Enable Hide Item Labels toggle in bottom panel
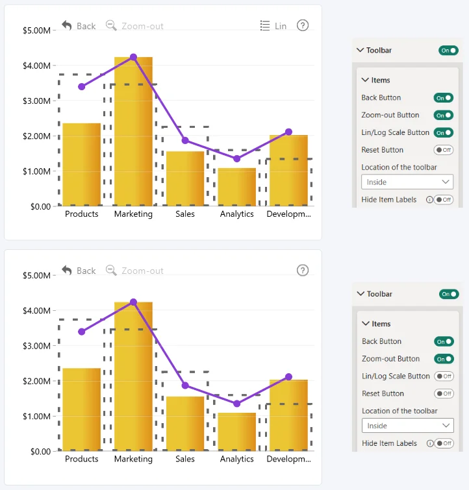Screen dimensions: 469x490 (444, 443)
